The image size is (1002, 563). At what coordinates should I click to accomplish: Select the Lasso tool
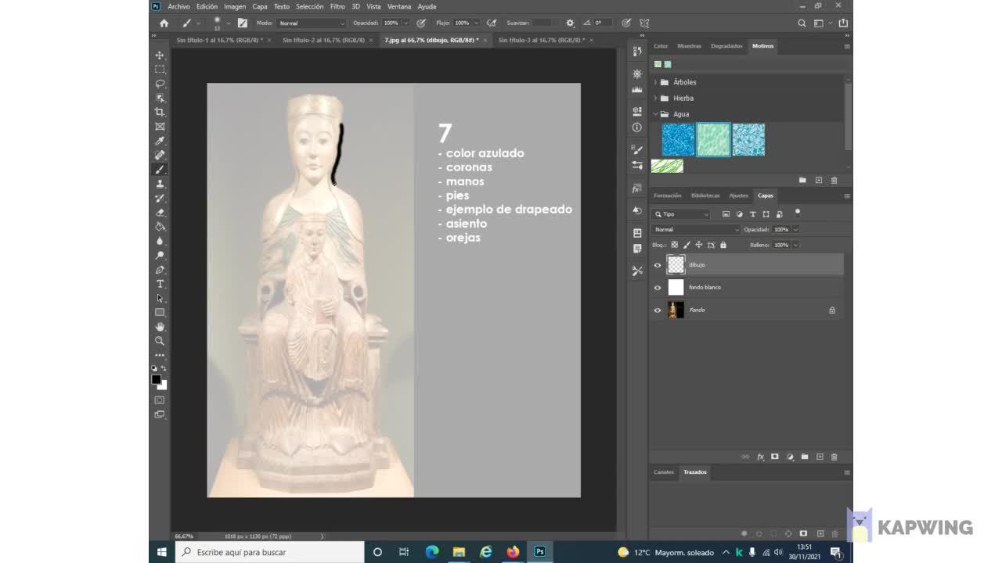[x=160, y=84]
